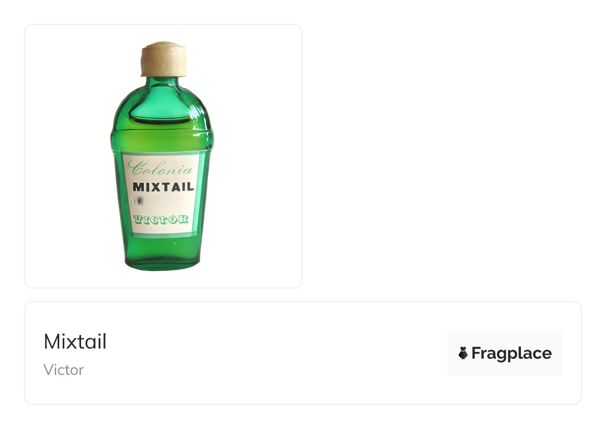Click the Colonia script on bottle label
Viewport: 606px width, 429px height.
160,169
